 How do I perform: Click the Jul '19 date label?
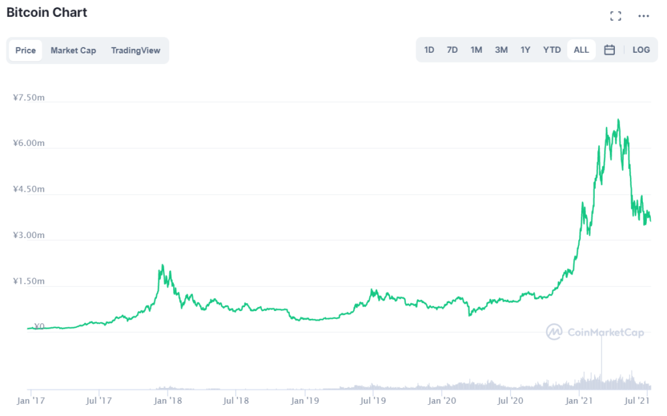pyautogui.click(x=373, y=400)
